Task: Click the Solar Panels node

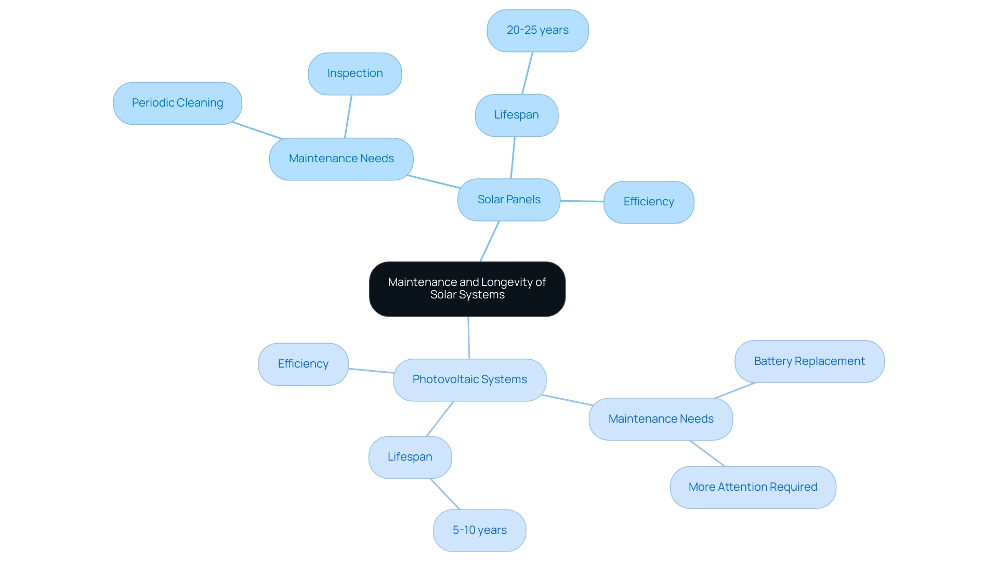Action: tap(509, 200)
